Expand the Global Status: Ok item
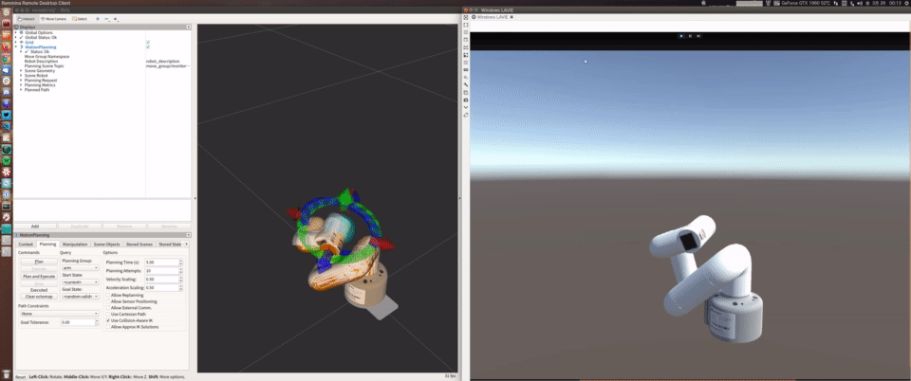911x381 pixels. coord(16,37)
